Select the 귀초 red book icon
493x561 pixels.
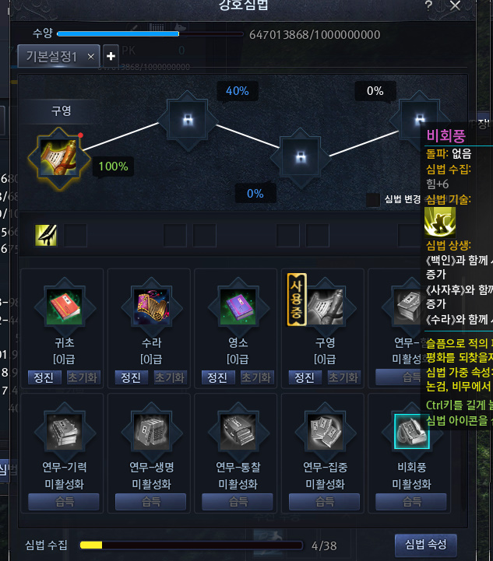coord(64,307)
